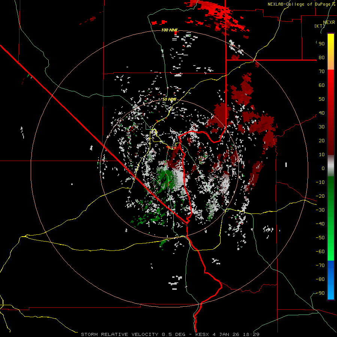The image size is (337, 337).
Task: Select the -90 value on velocity scale
Action: [320, 293]
